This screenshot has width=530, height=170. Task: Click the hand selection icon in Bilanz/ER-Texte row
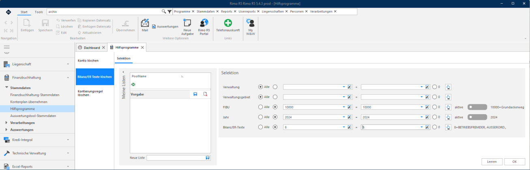pyautogui.click(x=448, y=127)
